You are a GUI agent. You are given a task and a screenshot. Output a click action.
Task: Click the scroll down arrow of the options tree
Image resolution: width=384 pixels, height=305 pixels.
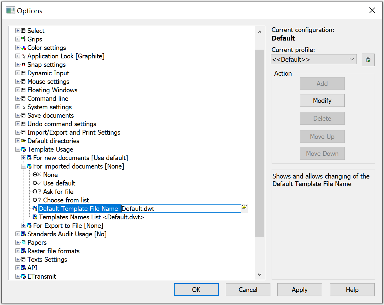[x=260, y=274]
